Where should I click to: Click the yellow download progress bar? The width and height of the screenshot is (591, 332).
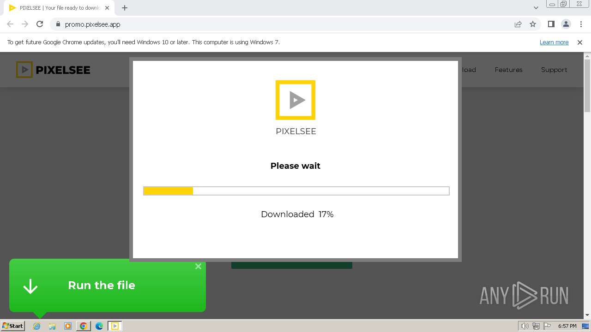point(296,191)
